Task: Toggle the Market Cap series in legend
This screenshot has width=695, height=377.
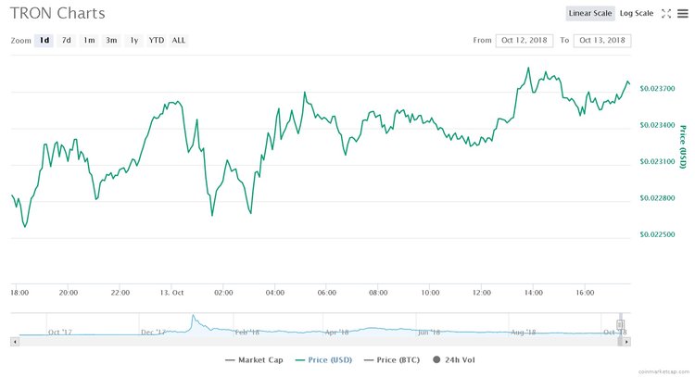Action: [x=253, y=360]
